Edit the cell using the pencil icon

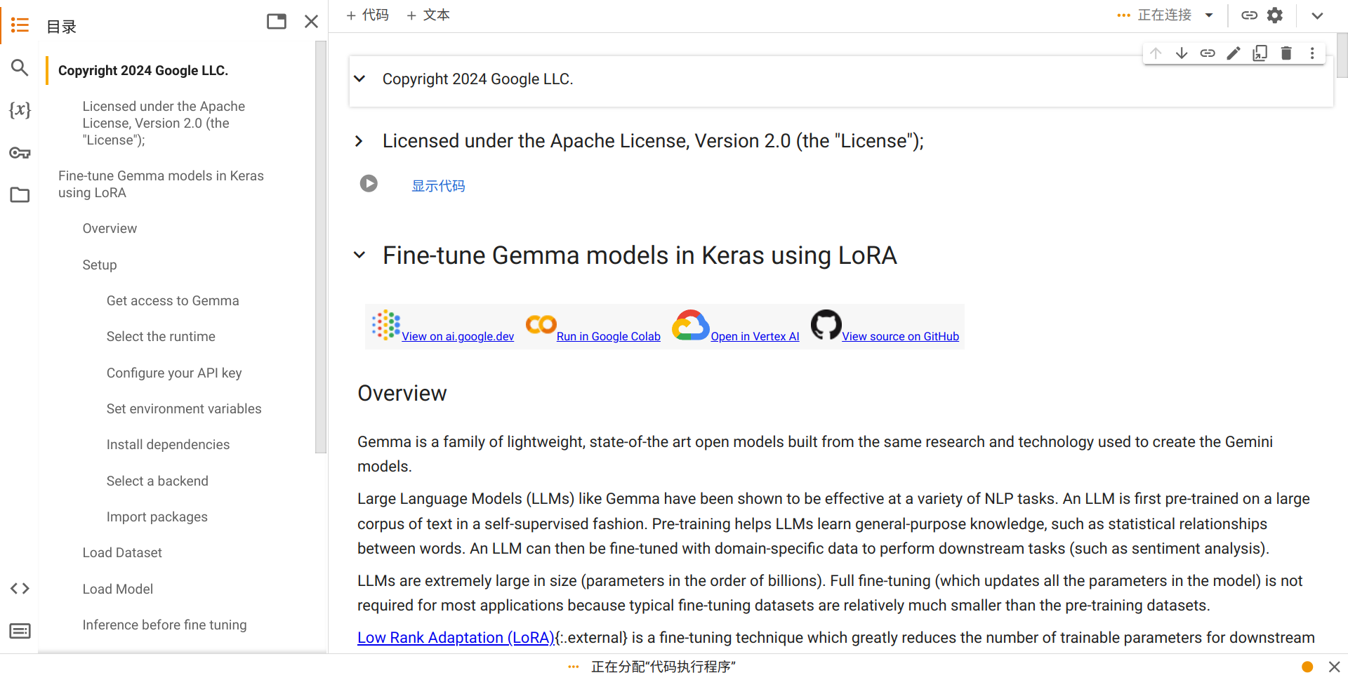point(1234,53)
